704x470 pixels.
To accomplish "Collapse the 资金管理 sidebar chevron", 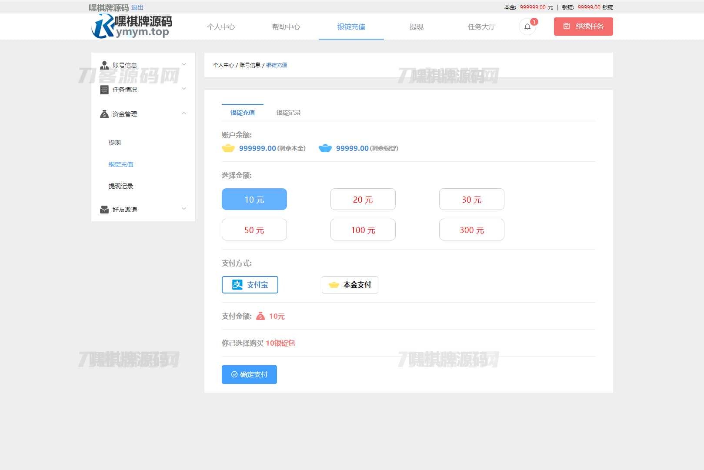I will coord(184,113).
